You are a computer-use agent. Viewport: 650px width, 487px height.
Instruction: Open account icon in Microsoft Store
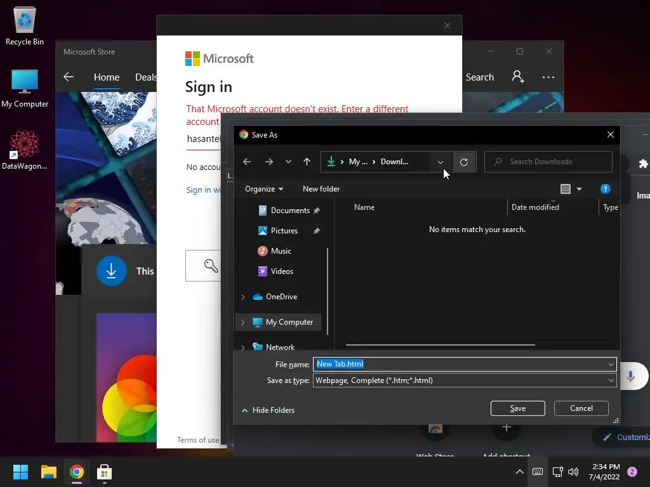518,77
